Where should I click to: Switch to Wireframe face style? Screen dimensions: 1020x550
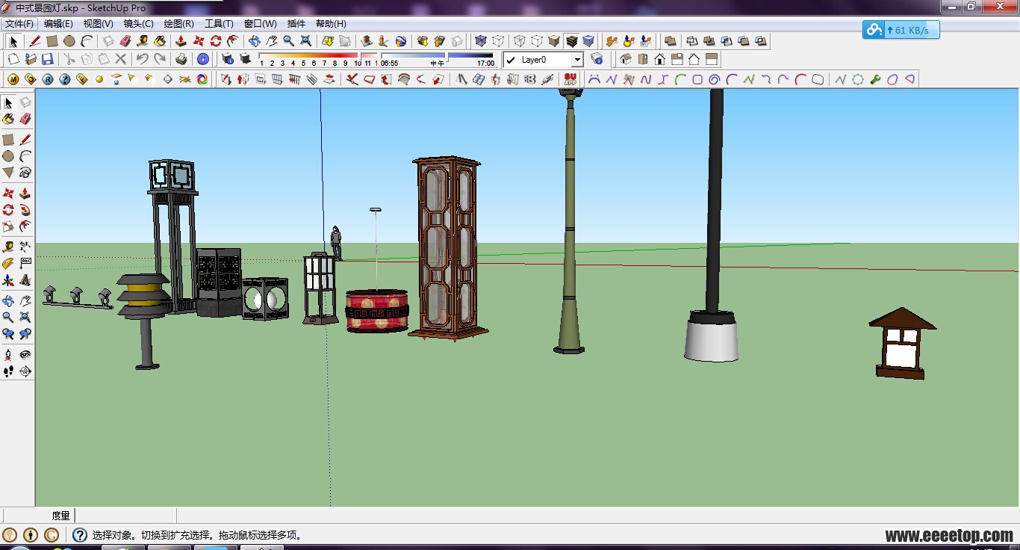click(x=520, y=41)
